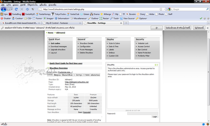Open Drama bookmark
210x126 pixels.
click(95, 14)
